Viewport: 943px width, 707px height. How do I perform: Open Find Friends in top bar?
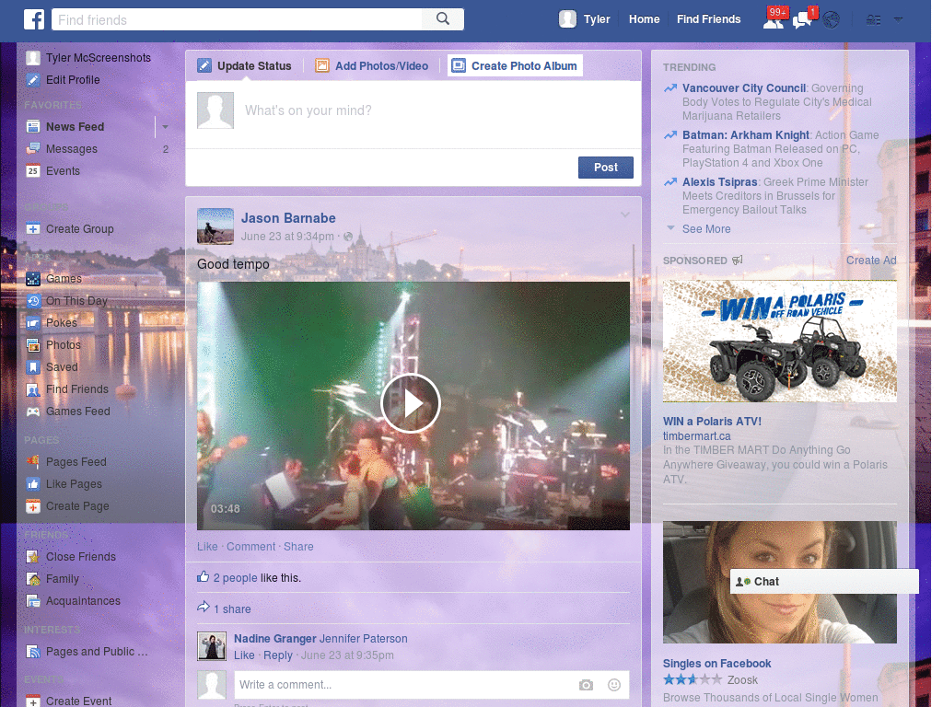708,19
